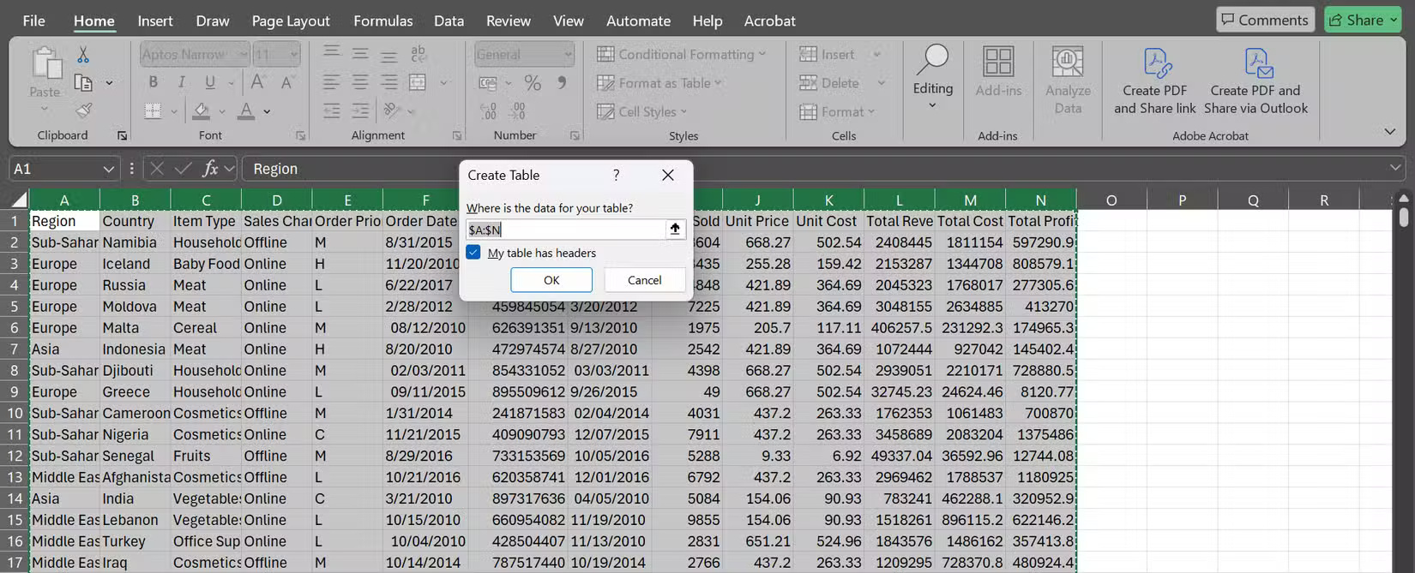The image size is (1415, 573).
Task: Switch to the Formulas tab
Action: point(382,21)
